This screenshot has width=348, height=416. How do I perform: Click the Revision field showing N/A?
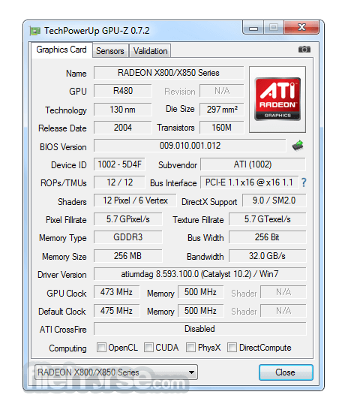[221, 91]
